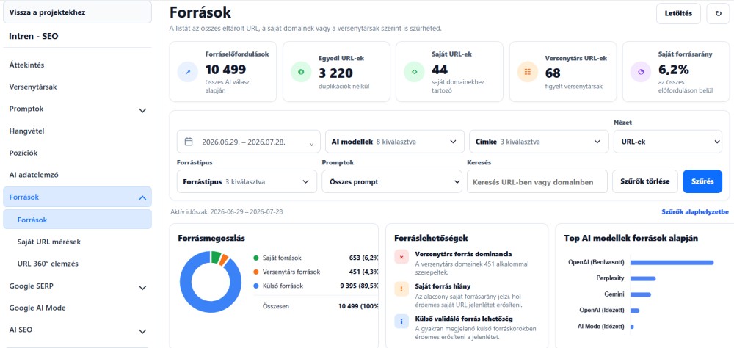The width and height of the screenshot is (734, 348).
Task: Click the 451 (4,3% Versenytárs források value
Action: (363, 272)
